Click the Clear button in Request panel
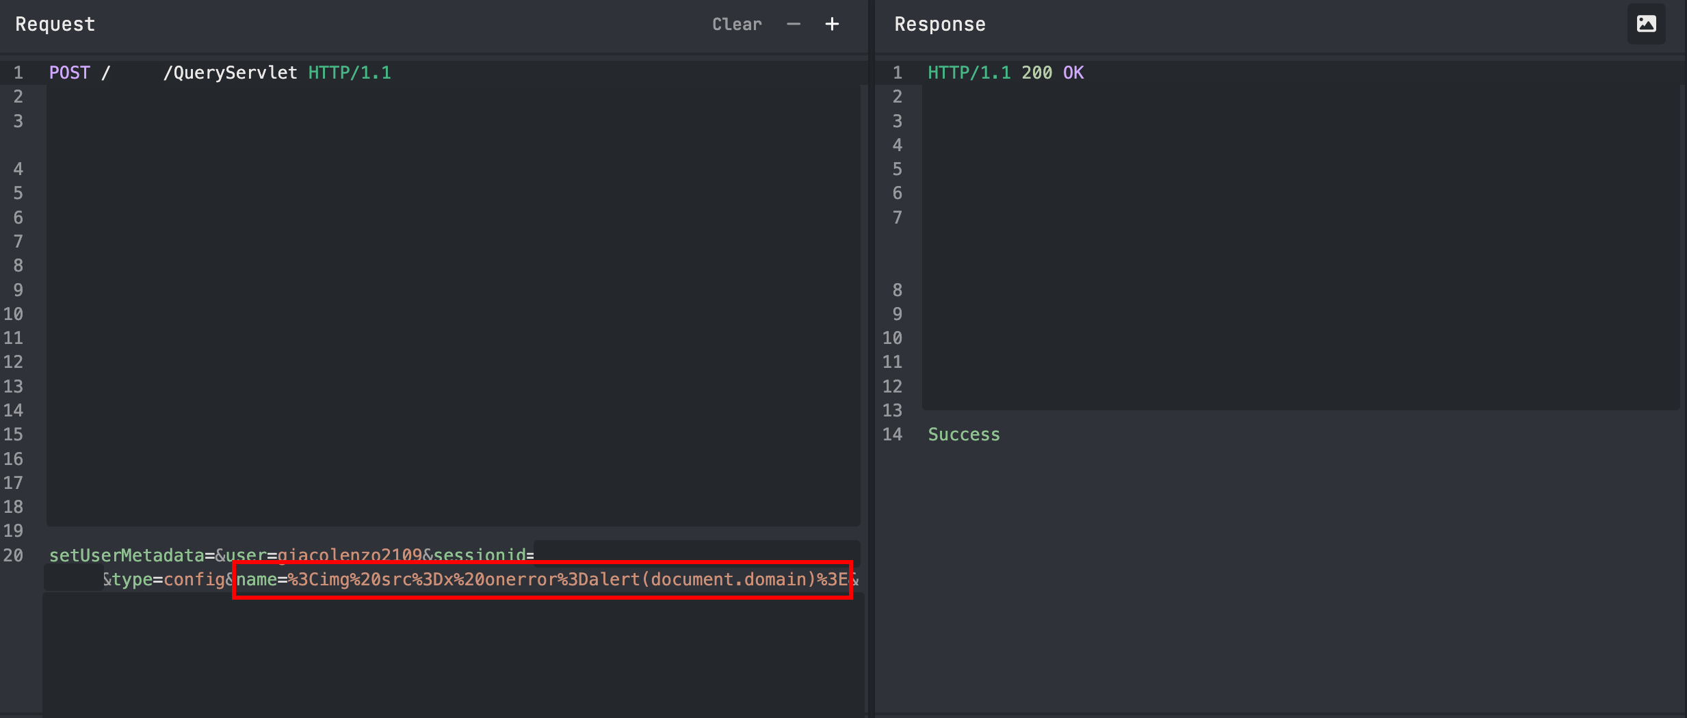1687x718 pixels. pos(737,25)
